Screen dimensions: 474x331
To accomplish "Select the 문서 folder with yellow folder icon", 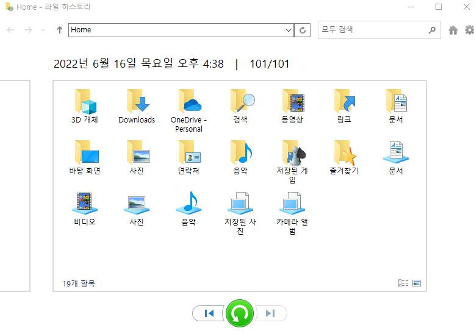I will 396,106.
